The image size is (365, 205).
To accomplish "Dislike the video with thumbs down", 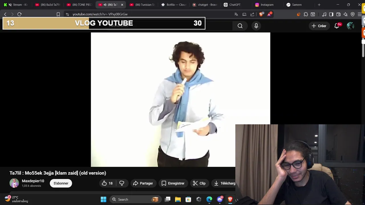I will (x=122, y=183).
